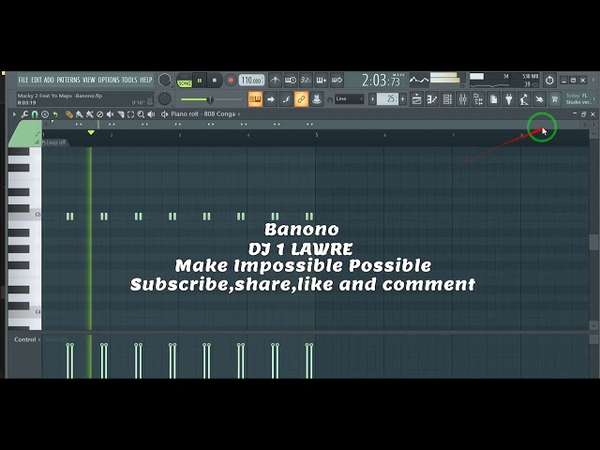
Task: Click the 2:03:73 time display
Action: [382, 81]
